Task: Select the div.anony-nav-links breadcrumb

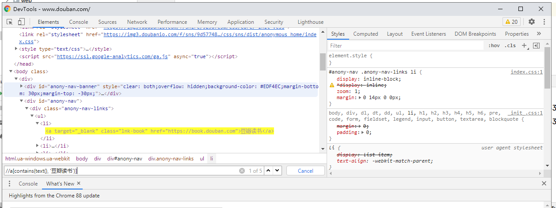Action: 171,158
